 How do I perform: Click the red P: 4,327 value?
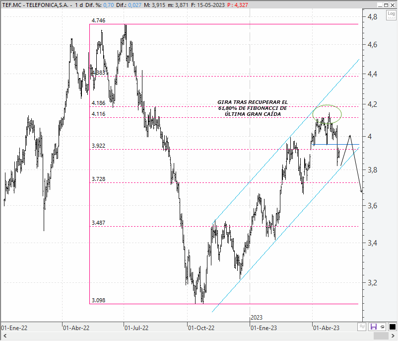click(238, 5)
